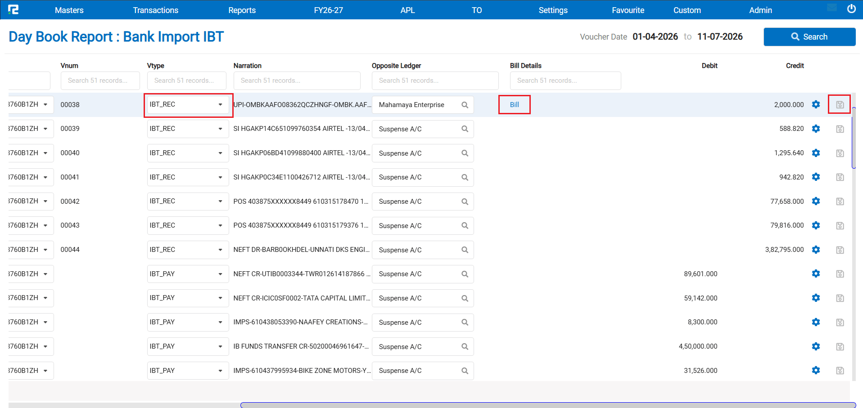This screenshot has width=863, height=408.
Task: Open settings gear for voucher 00038
Action: pos(816,104)
